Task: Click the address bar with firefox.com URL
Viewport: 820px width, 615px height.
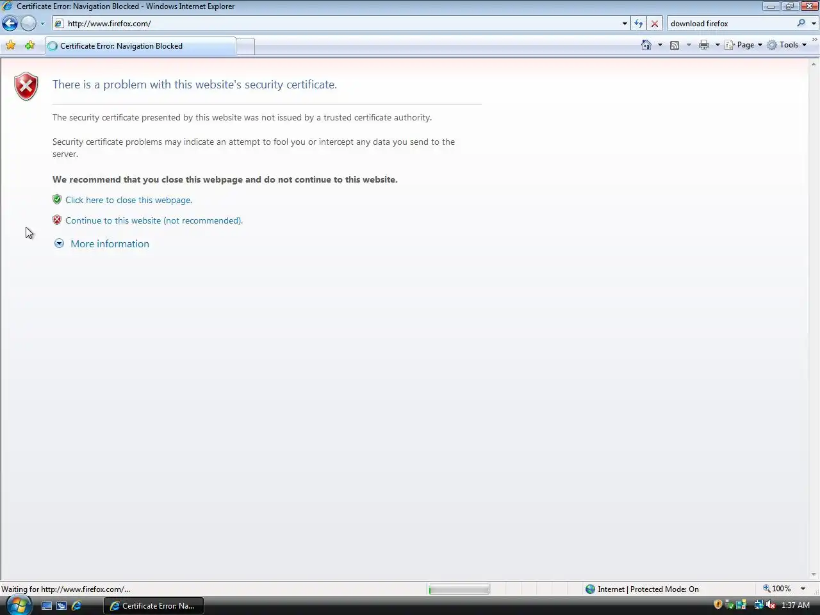Action: pos(336,24)
